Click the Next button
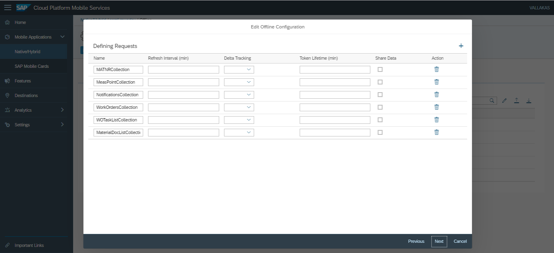The image size is (554, 253). (x=439, y=241)
